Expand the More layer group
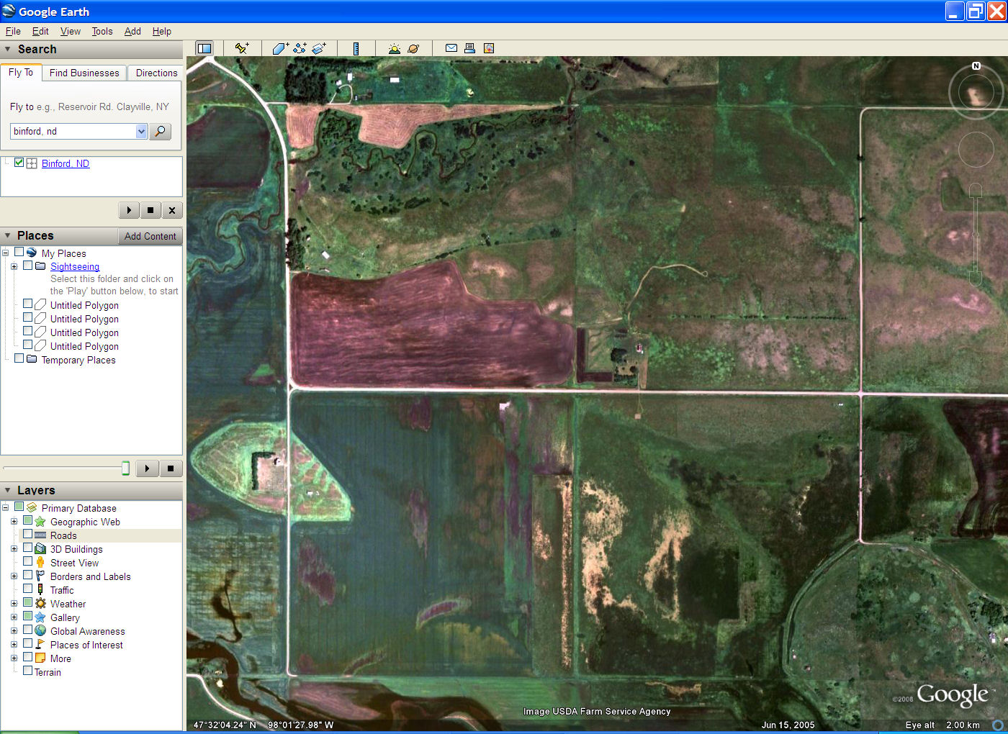 [14, 658]
